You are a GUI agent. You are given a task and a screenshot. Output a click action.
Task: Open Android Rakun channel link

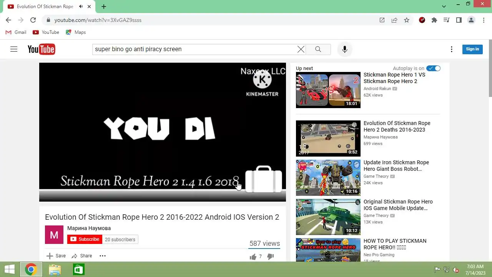tap(377, 88)
